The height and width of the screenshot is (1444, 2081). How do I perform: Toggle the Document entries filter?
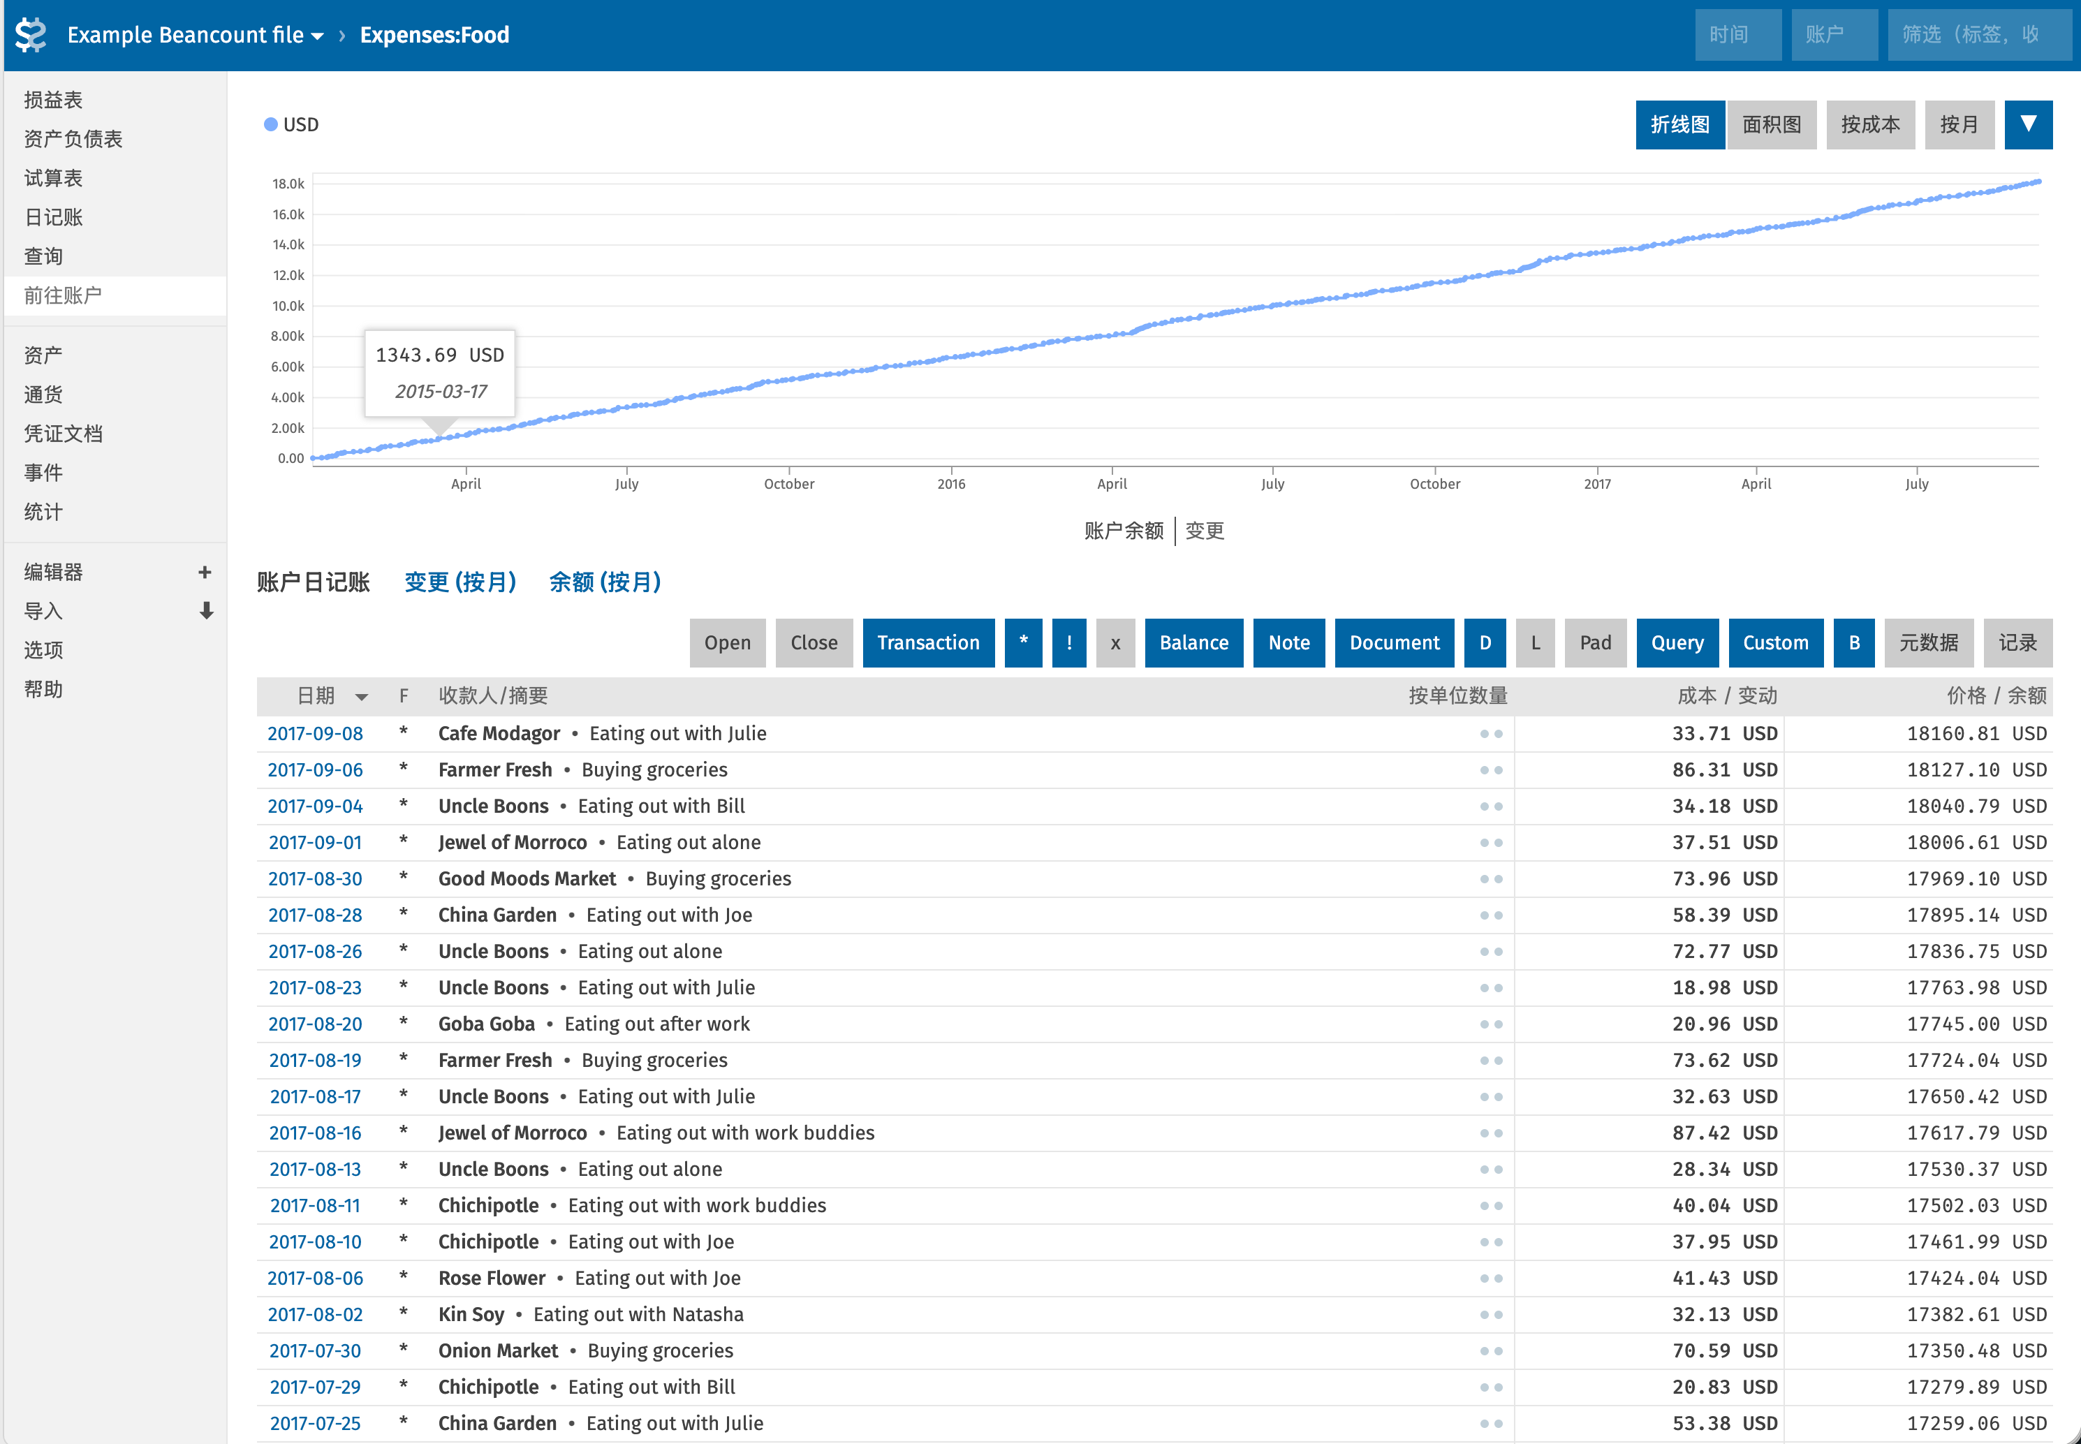point(1395,642)
